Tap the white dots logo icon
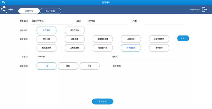The width and height of the screenshot is (212, 109). coord(4,9)
